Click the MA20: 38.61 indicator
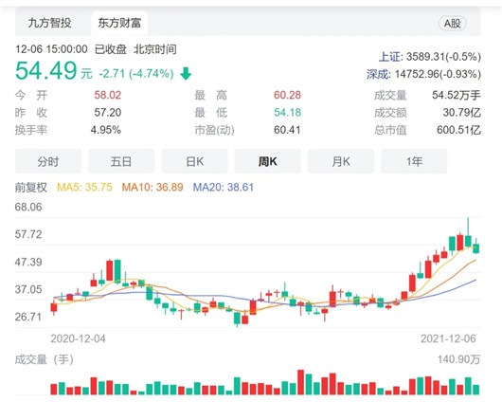This screenshot has height=402, width=502. pos(224,187)
